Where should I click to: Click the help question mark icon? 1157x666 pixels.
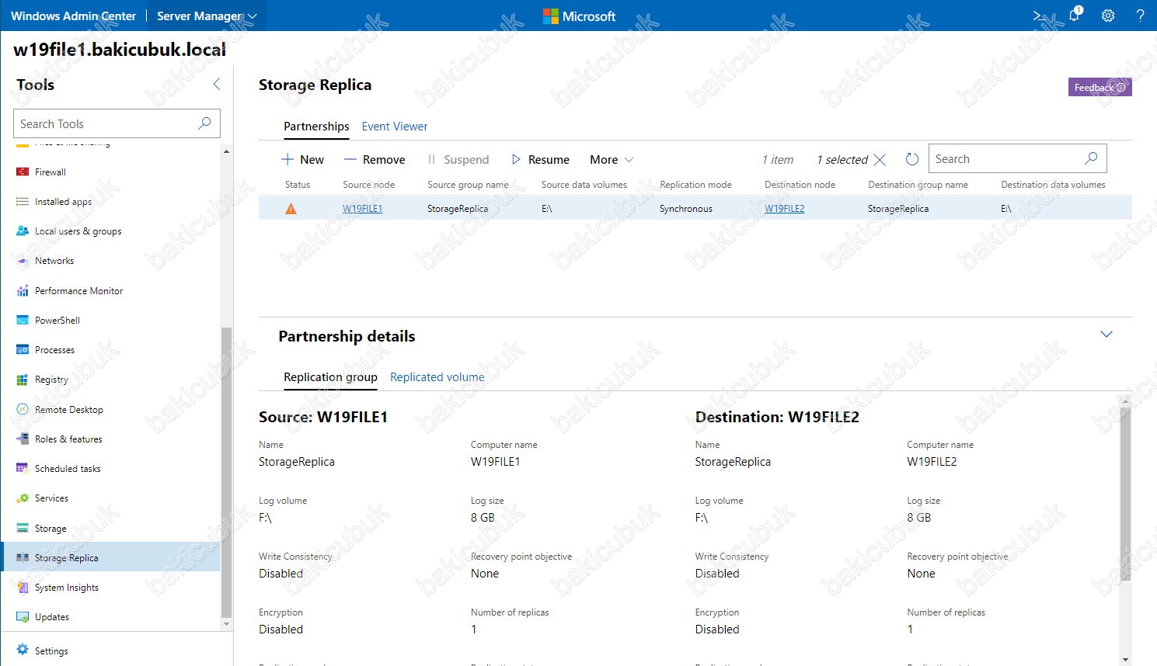coord(1140,16)
